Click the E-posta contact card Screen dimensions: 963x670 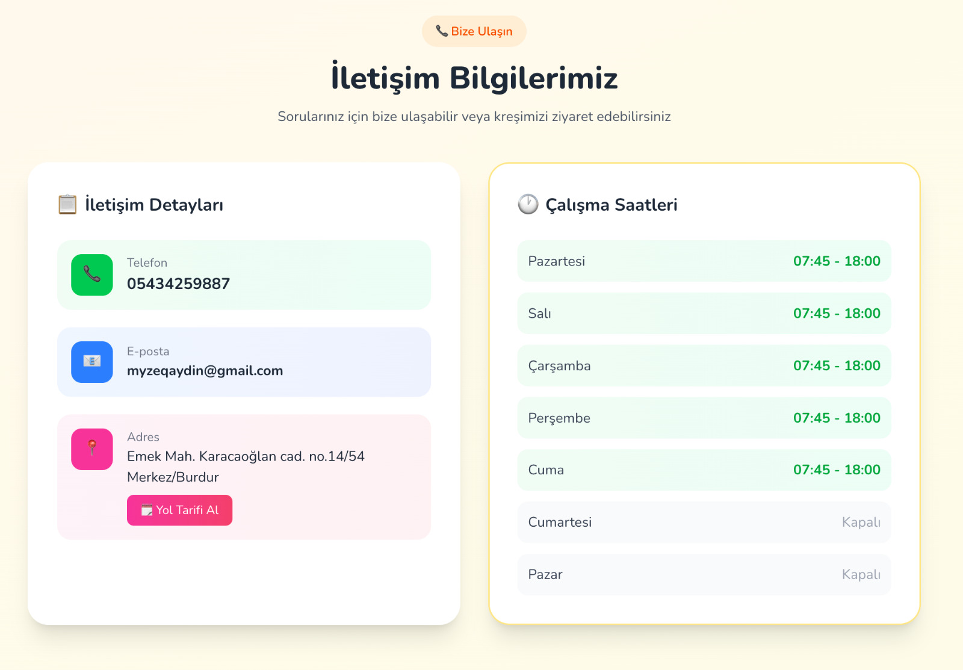click(x=244, y=362)
